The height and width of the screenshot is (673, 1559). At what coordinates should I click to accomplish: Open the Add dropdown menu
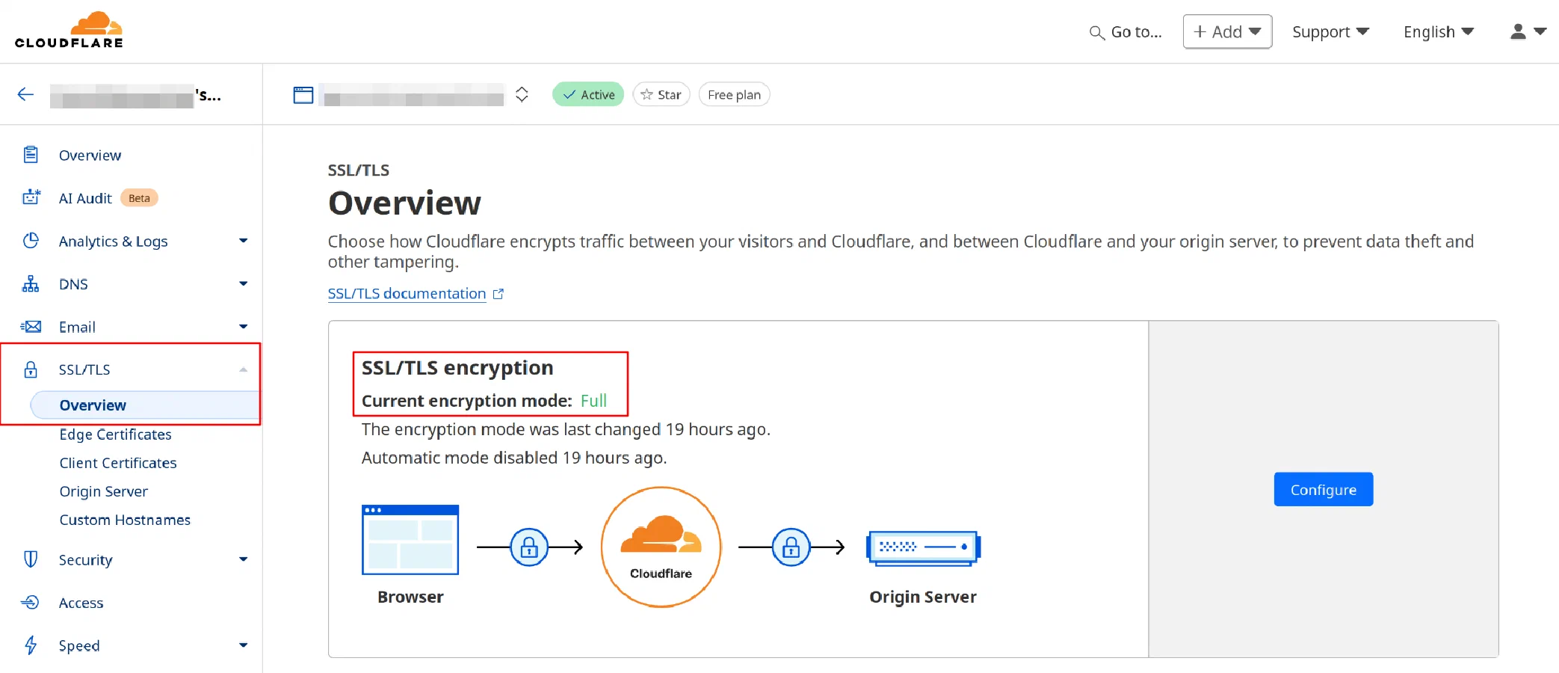1226,31
